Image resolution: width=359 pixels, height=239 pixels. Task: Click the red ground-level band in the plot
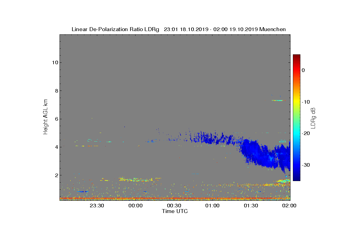[175, 198]
